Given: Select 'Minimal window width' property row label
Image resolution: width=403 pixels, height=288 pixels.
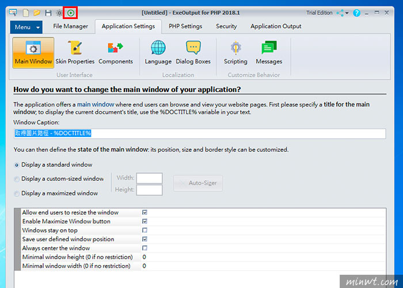Looking at the screenshot, I should click(77, 266).
